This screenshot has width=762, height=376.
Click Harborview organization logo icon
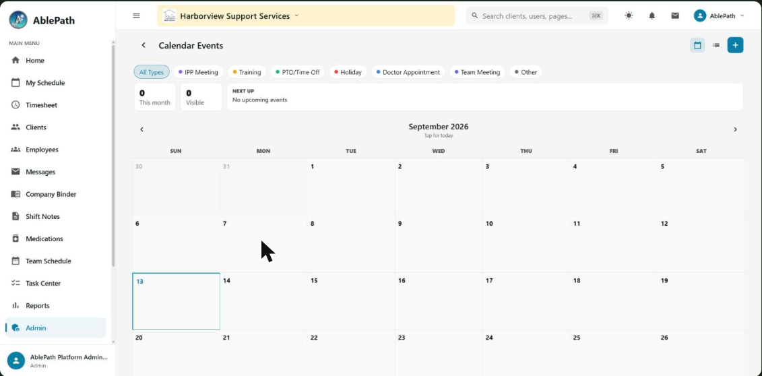point(170,15)
